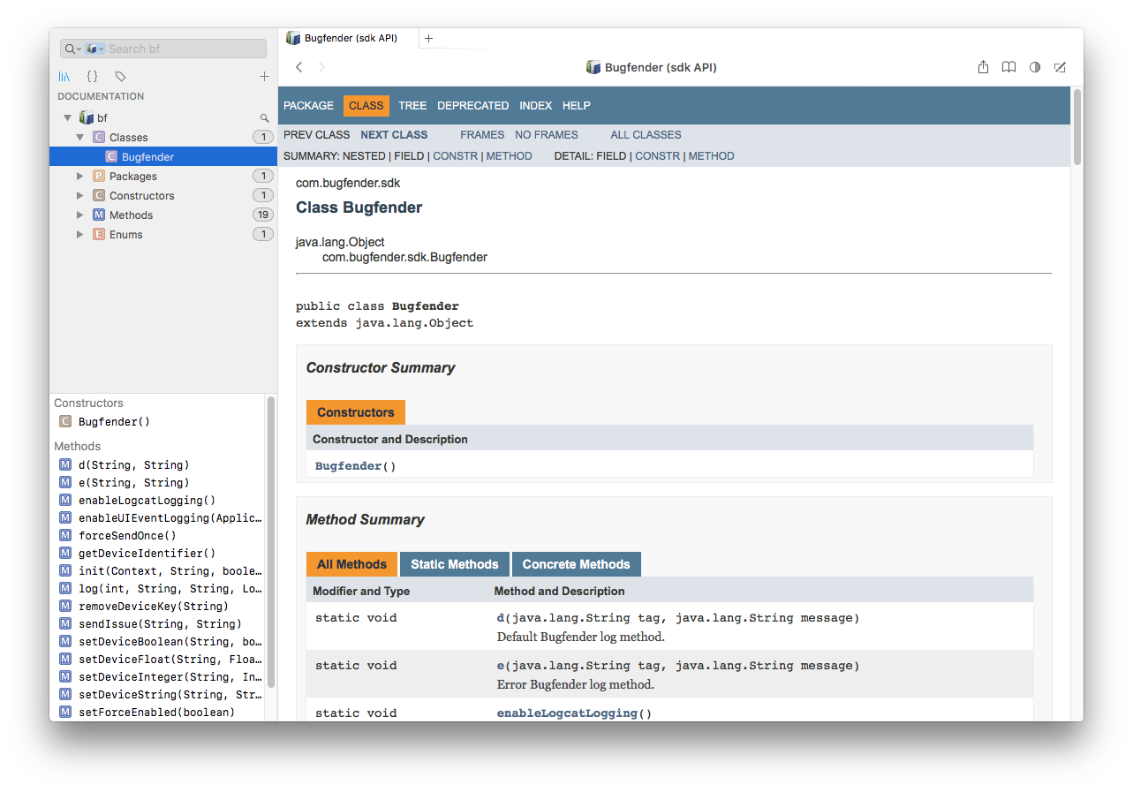Open the DEPRECATED list
This screenshot has width=1133, height=792.
[x=472, y=105]
